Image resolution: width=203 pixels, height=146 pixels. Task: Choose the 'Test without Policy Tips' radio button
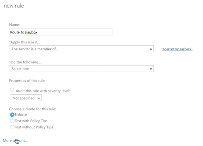click(x=12, y=127)
